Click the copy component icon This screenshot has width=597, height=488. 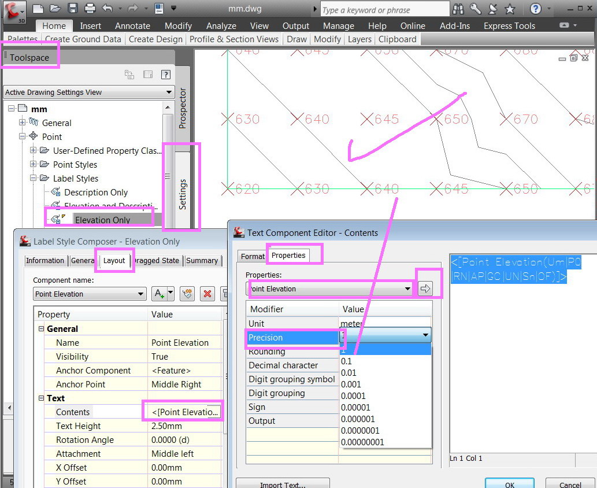187,294
